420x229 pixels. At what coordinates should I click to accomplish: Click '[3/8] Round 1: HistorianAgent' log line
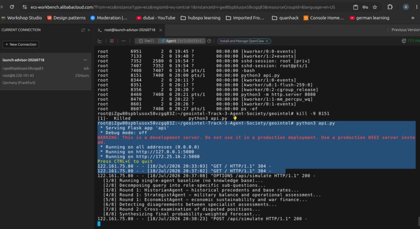click(201, 190)
